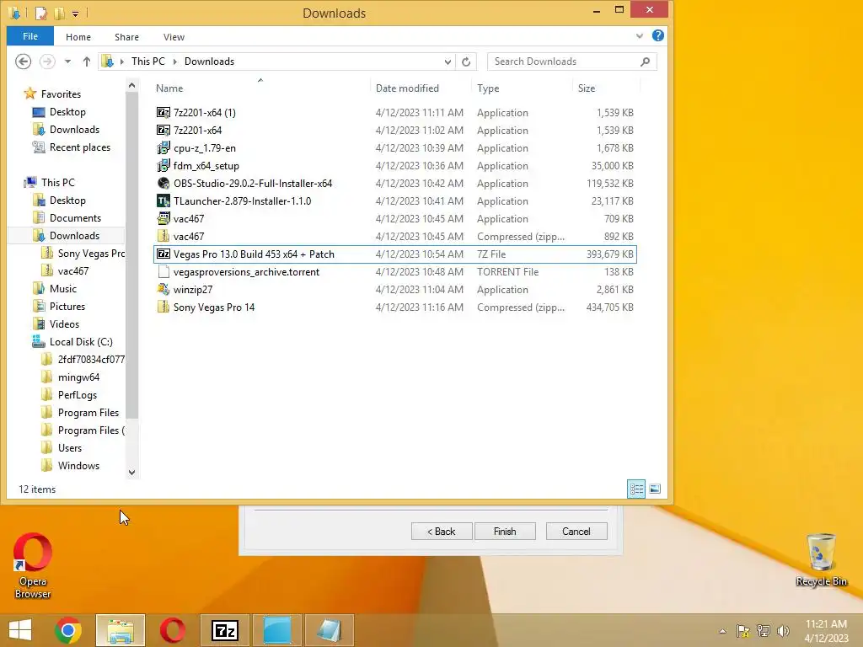Open Google Chrome from the taskbar
Image resolution: width=863 pixels, height=647 pixels.
[67, 630]
